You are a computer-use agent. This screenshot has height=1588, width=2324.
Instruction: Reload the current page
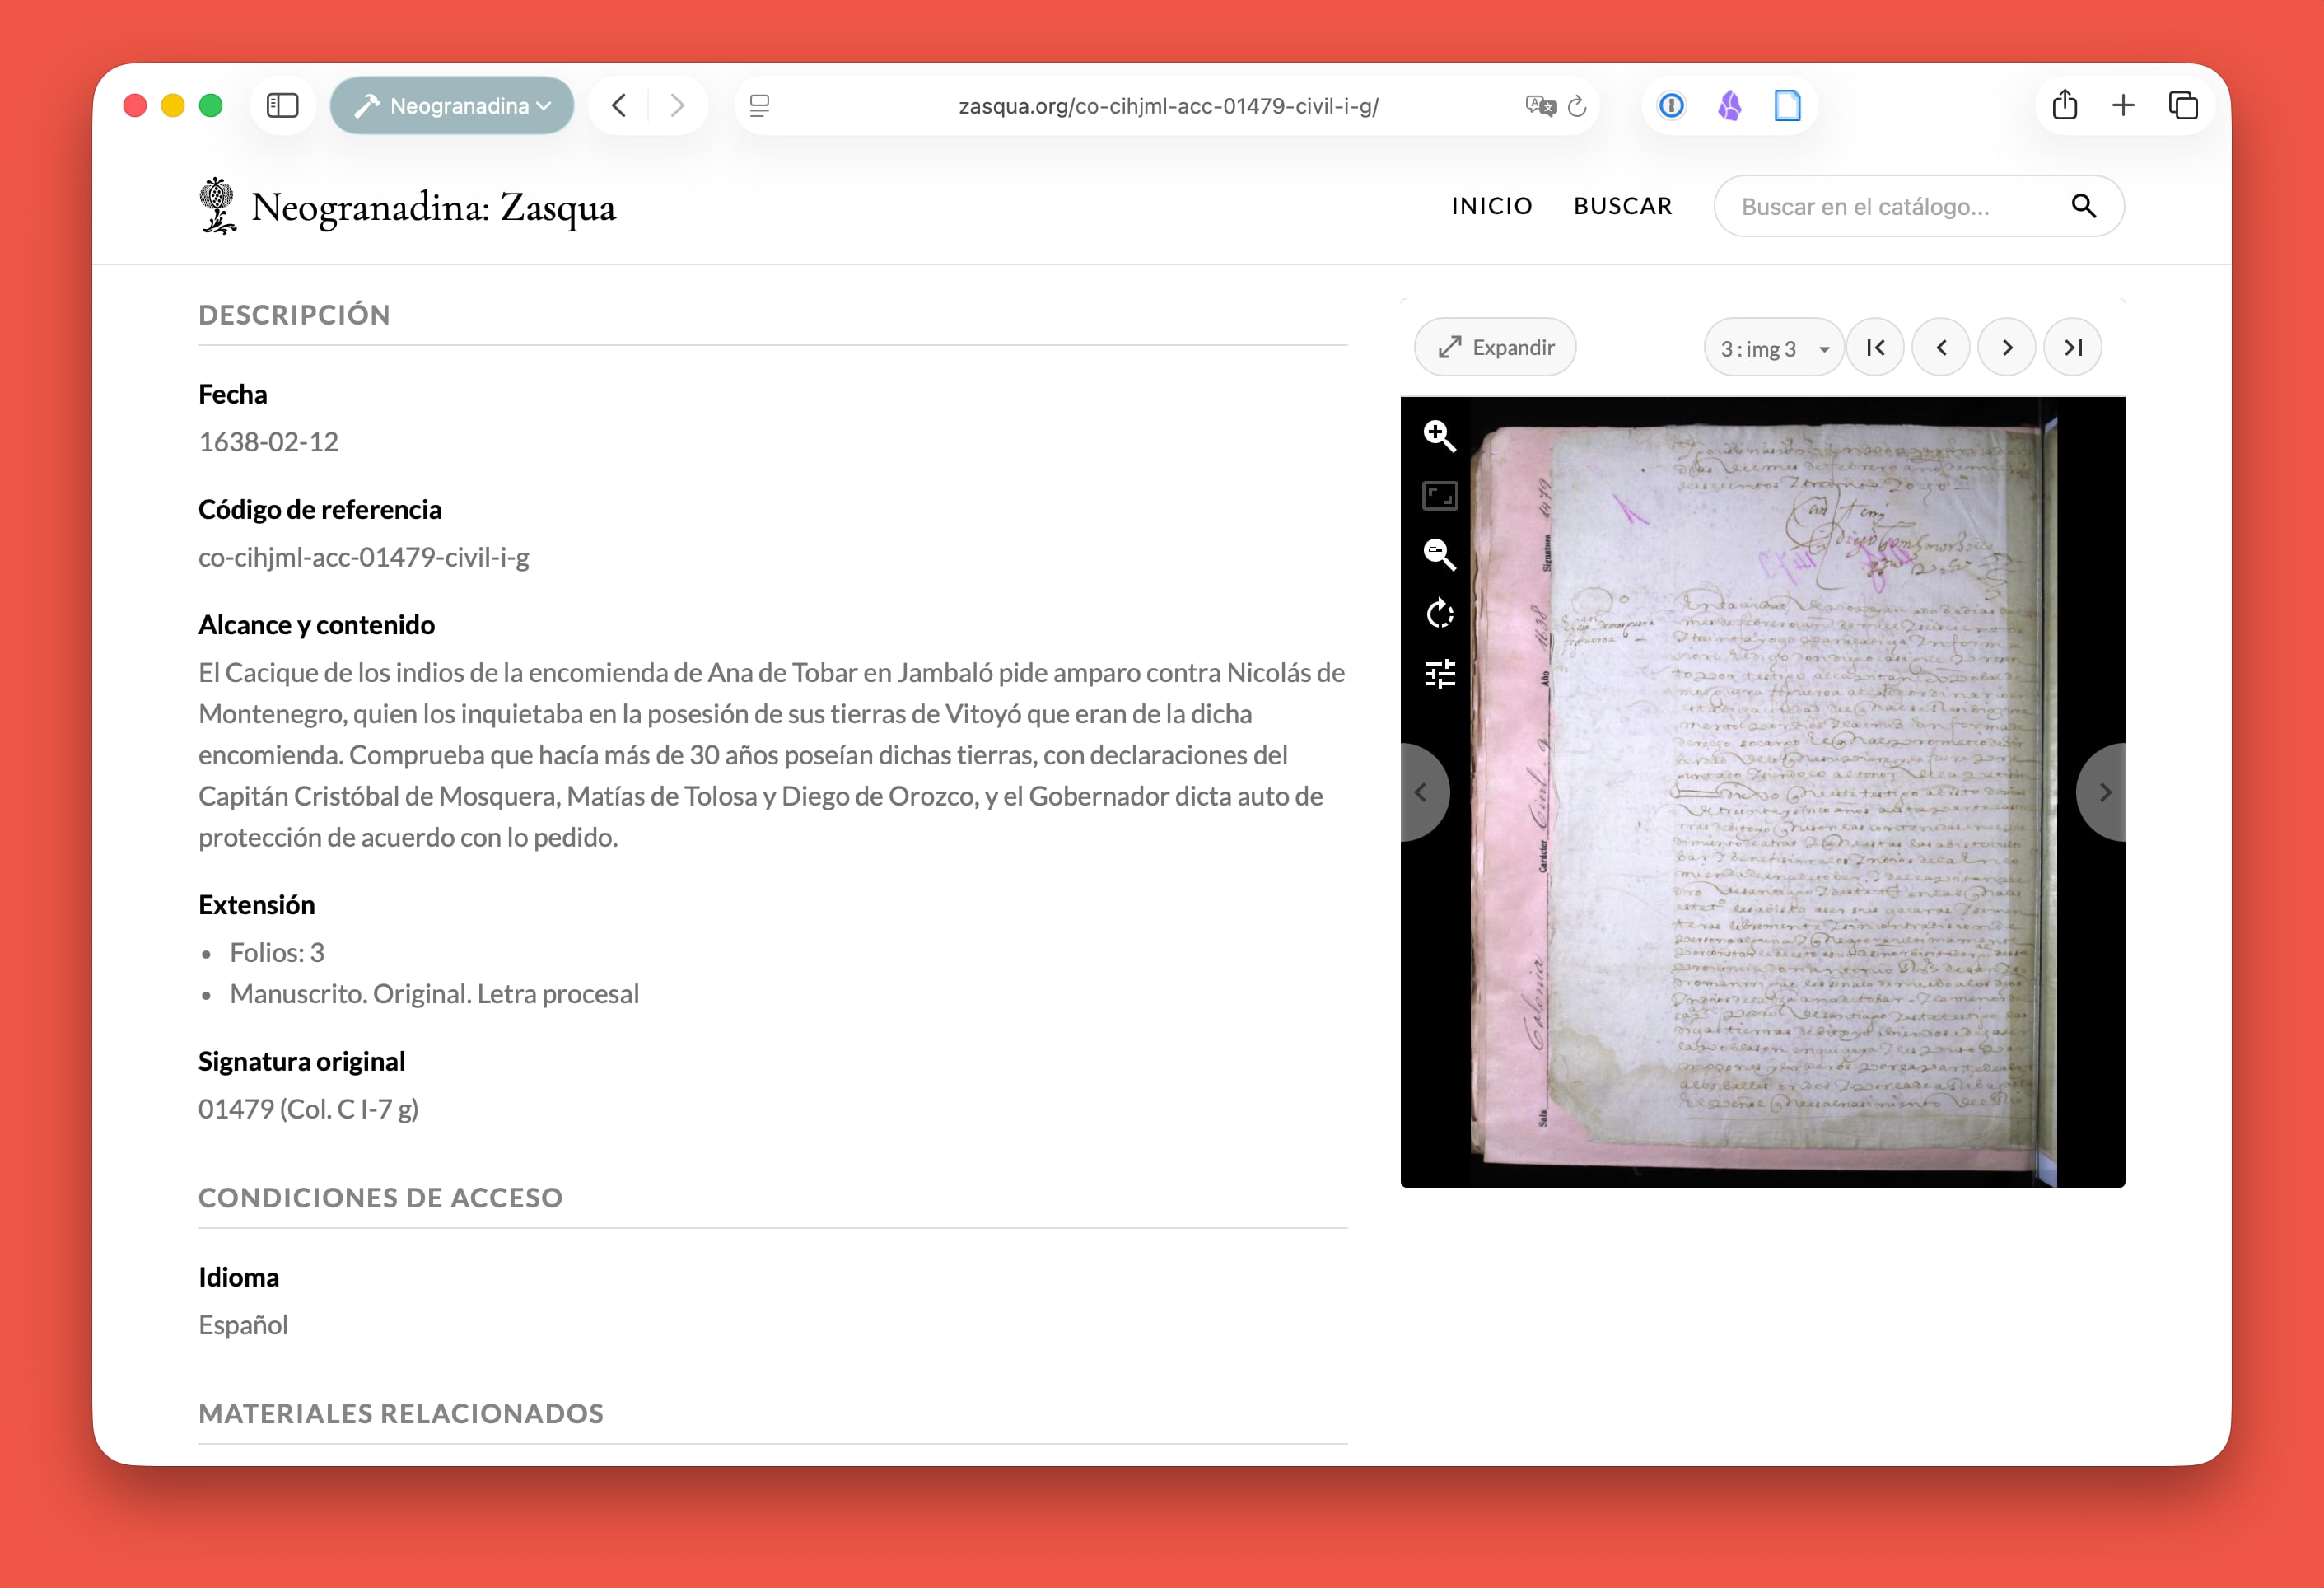[x=1577, y=106]
